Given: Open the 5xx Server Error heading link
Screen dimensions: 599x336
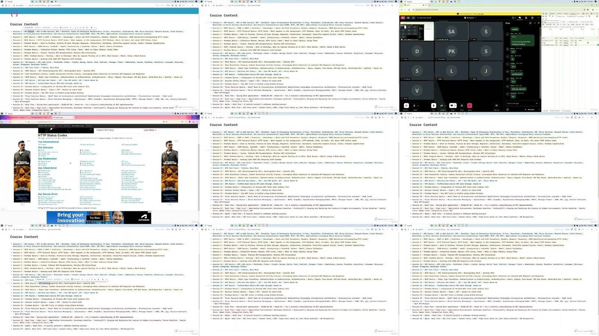Looking at the screenshot, I should click(48, 194).
